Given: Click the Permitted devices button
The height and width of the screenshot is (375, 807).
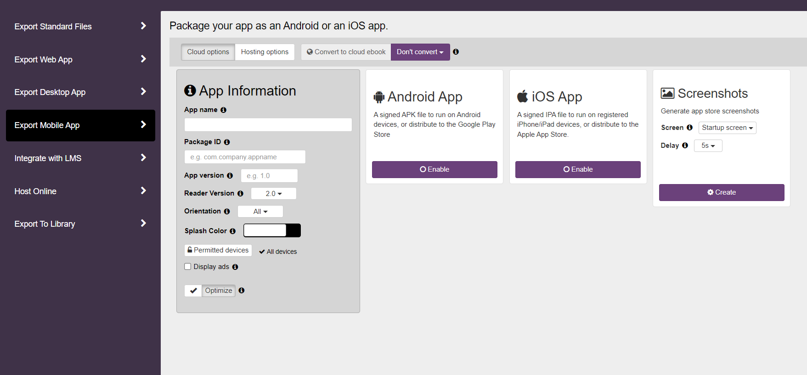Looking at the screenshot, I should click(218, 250).
